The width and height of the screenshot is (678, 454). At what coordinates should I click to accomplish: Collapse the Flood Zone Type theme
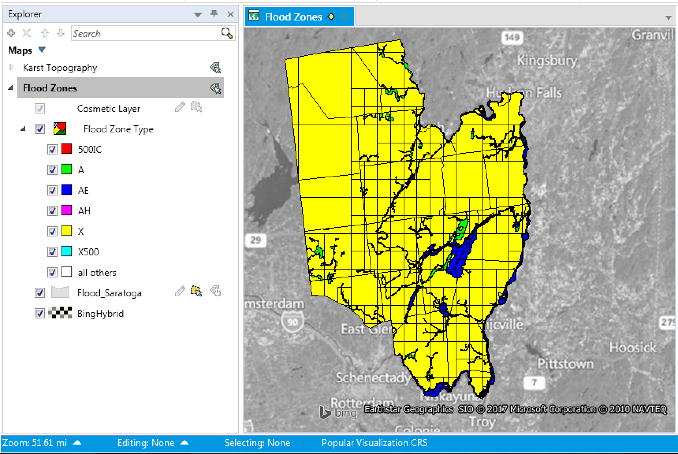tap(23, 129)
